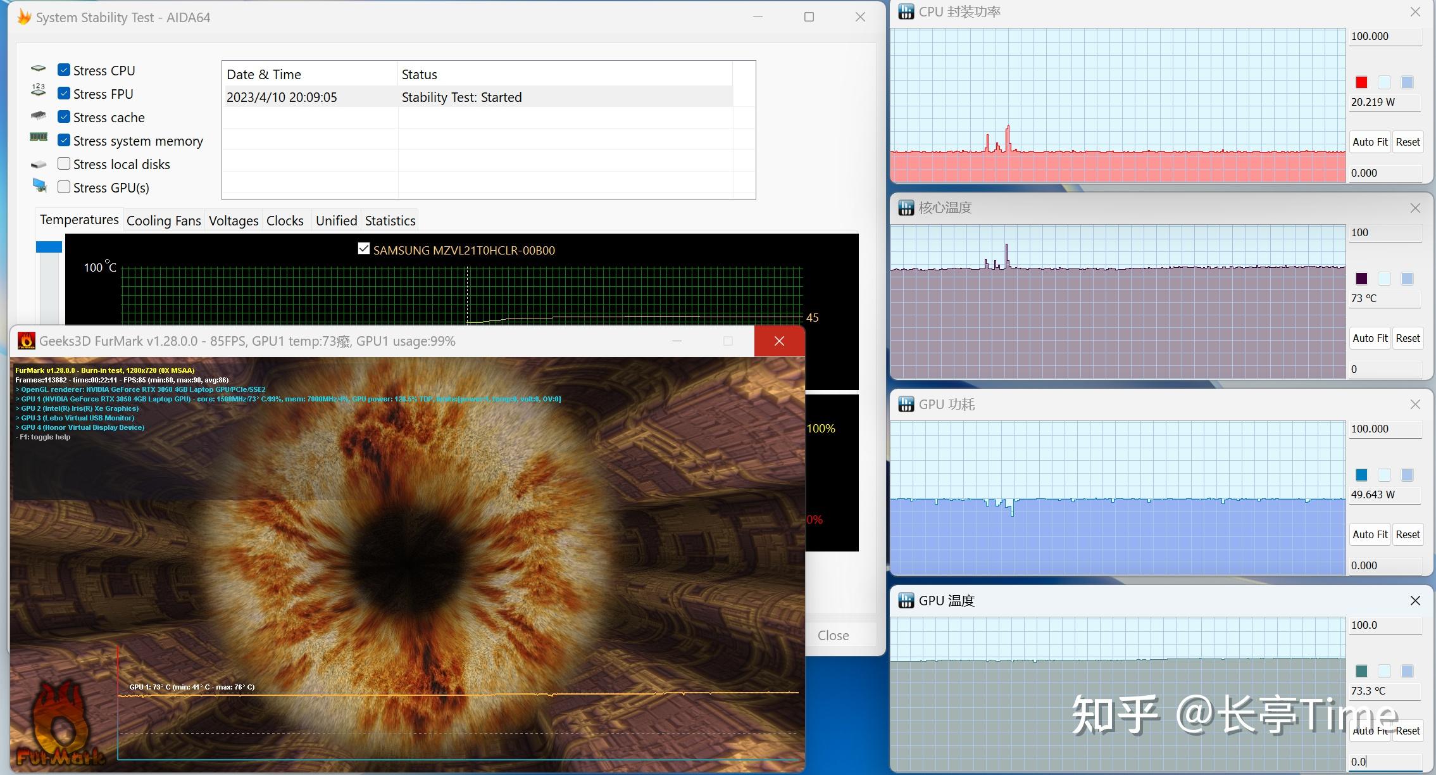Viewport: 1436px width, 775px height.
Task: Close the GPU 温度 monitor window
Action: [x=1415, y=600]
